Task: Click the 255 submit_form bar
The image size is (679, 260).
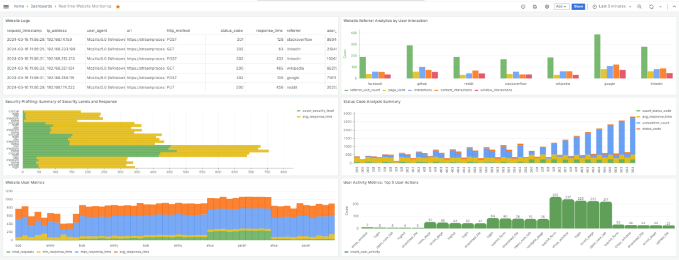Action: point(556,213)
